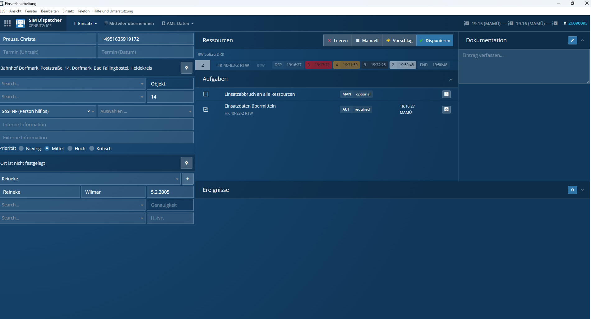
Task: Open the Telefon menu
Action: click(x=83, y=11)
